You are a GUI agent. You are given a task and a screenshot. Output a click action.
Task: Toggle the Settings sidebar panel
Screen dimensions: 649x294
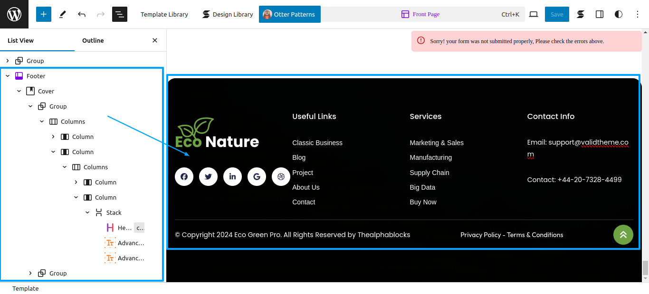(600, 14)
